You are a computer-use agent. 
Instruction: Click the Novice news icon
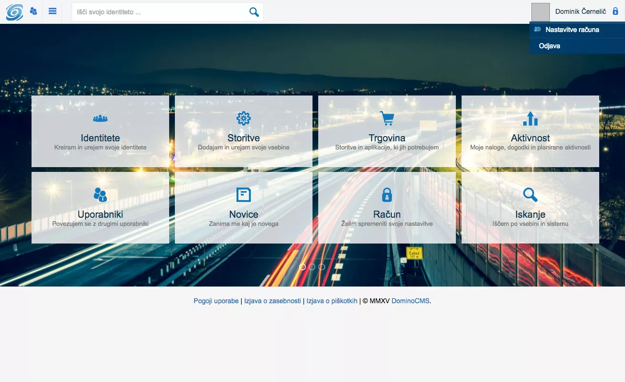pos(244,194)
